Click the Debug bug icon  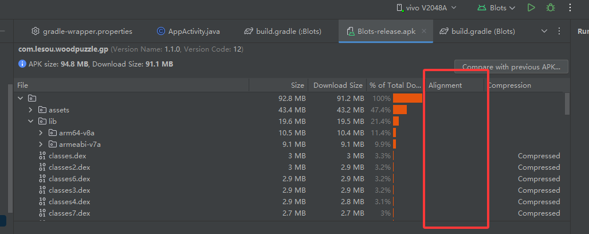pyautogui.click(x=551, y=7)
